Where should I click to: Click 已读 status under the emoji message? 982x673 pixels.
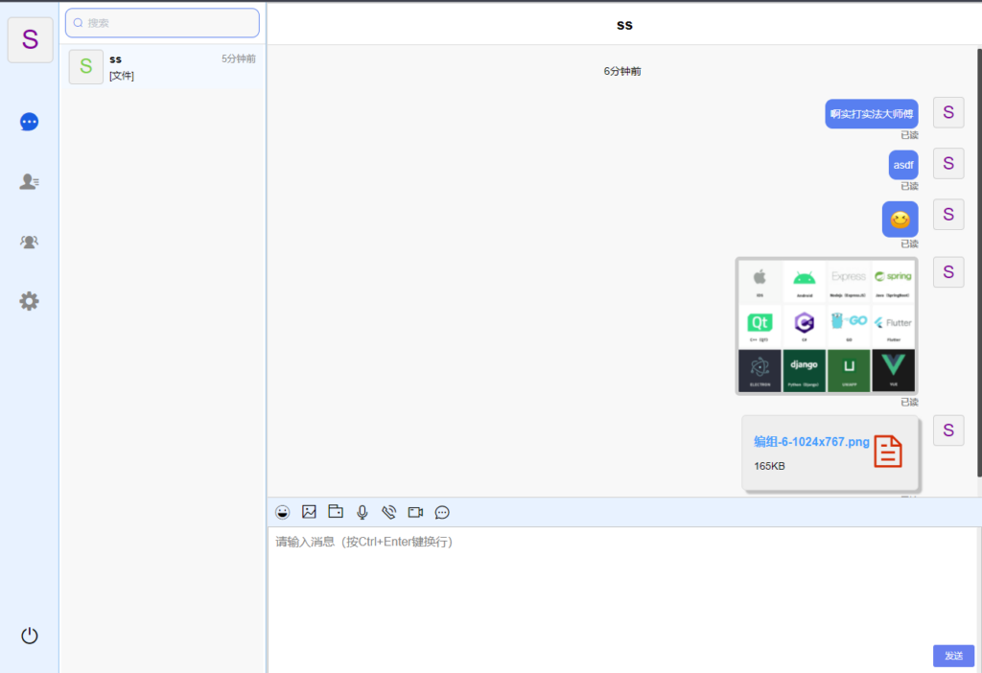point(909,244)
